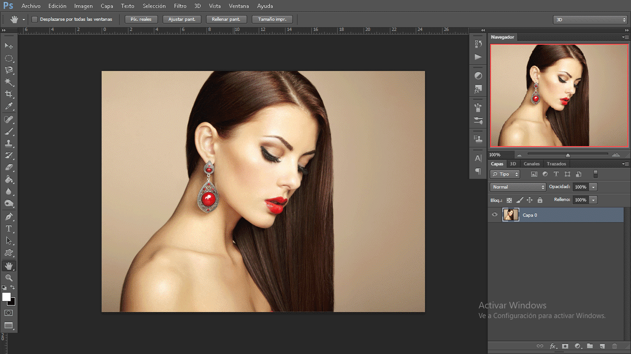Switch to the Canales tab
Image resolution: width=631 pixels, height=354 pixels.
pyautogui.click(x=532, y=164)
